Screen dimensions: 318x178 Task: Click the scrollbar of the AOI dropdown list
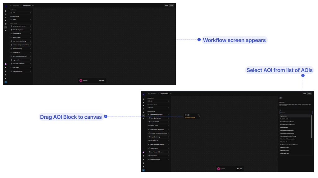point(311,126)
